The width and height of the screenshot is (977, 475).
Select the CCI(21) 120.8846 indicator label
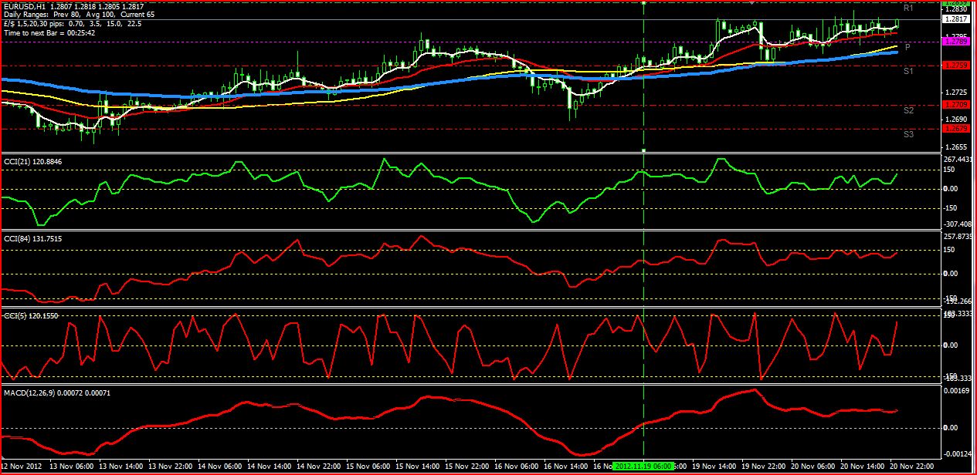coord(34,162)
